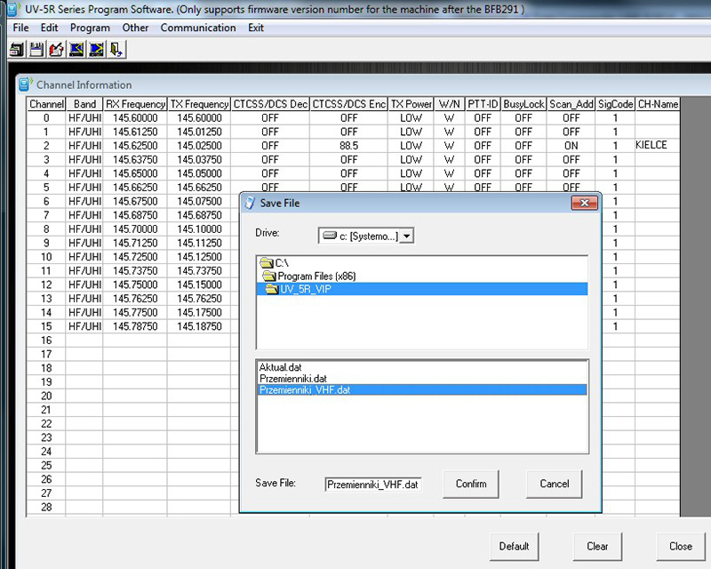711x569 pixels.
Task: Click TX frequency 145.18750 cell
Action: 199,326
